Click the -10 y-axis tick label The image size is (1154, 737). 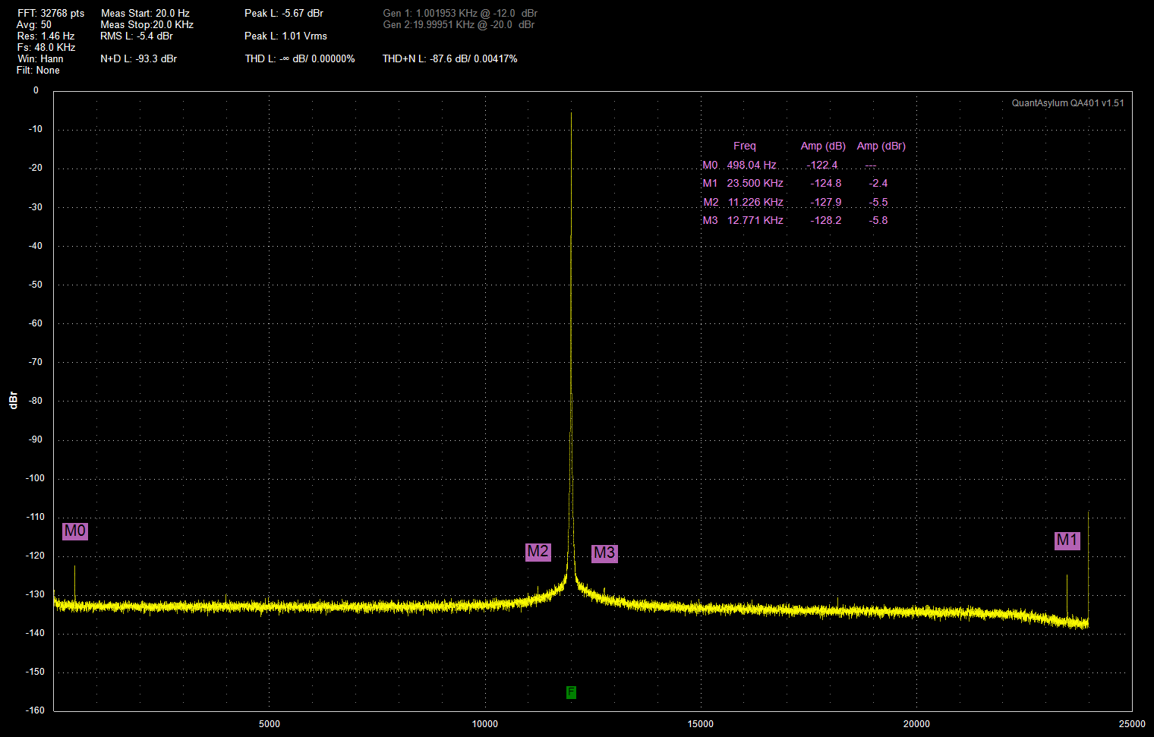coord(36,129)
